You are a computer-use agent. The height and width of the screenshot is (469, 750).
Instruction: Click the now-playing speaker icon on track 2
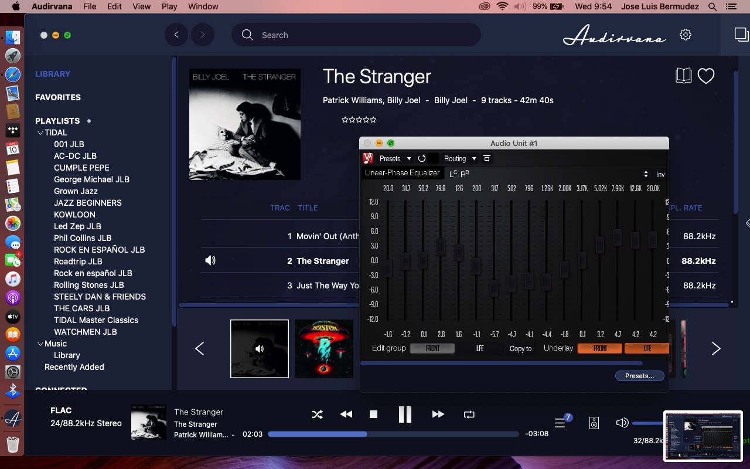210,260
